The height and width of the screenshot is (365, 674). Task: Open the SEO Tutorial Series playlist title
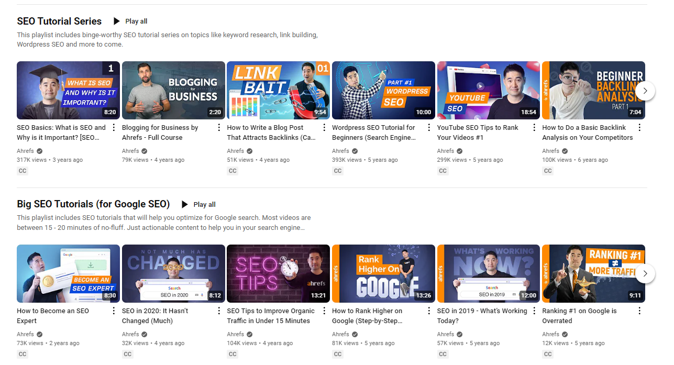pos(59,21)
